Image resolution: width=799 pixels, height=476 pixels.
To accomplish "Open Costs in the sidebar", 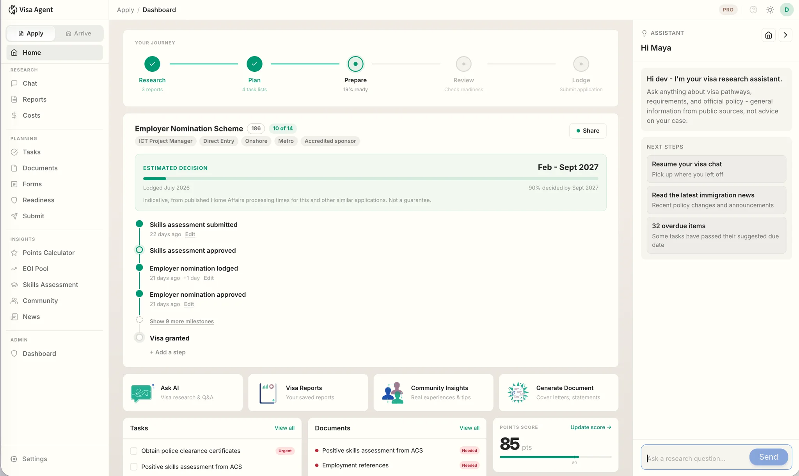I will pyautogui.click(x=55, y=115).
